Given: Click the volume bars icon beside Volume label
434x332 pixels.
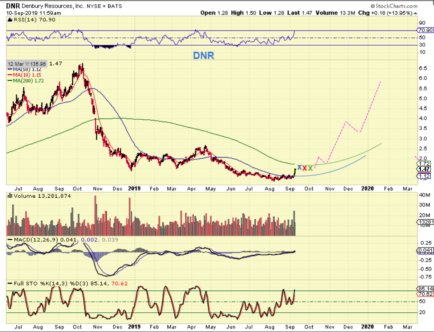Looking at the screenshot, I should [x=10, y=196].
